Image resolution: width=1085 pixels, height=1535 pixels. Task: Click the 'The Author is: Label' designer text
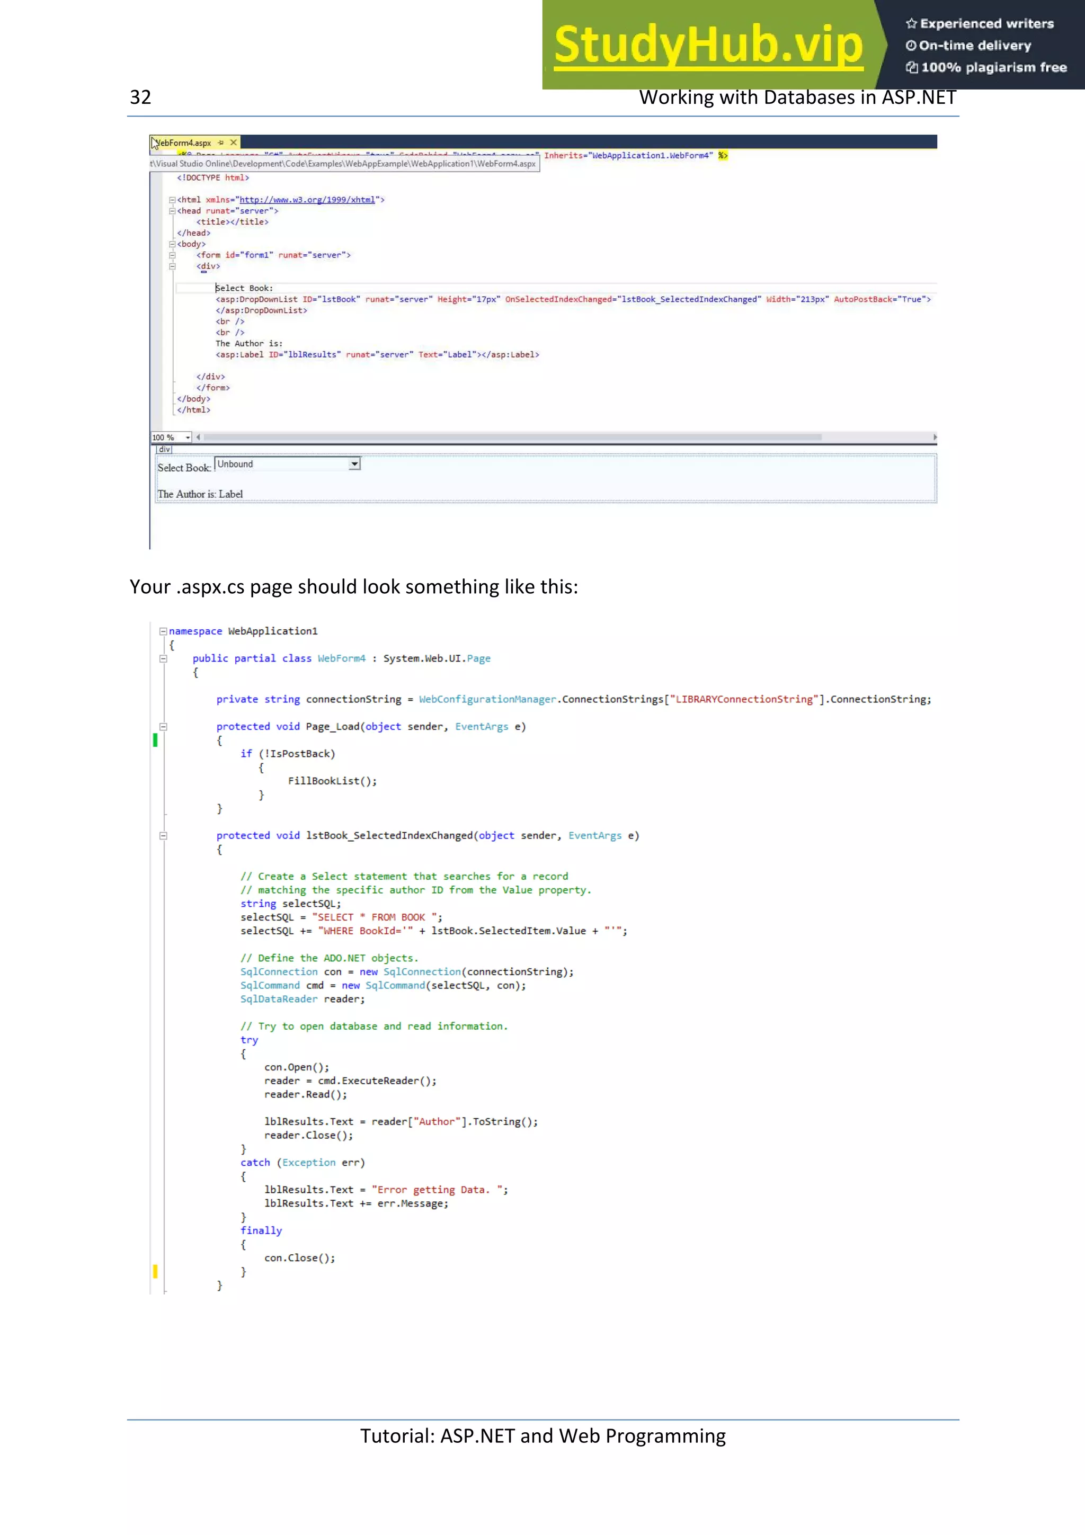(200, 494)
